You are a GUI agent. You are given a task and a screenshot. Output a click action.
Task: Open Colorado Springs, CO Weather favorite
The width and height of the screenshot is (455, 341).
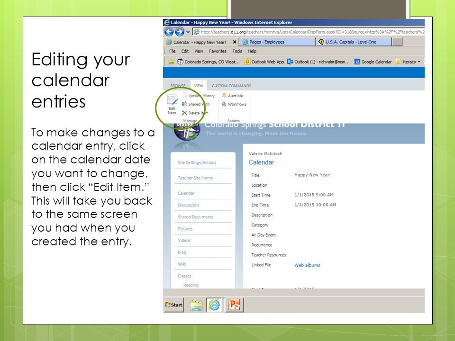point(209,62)
